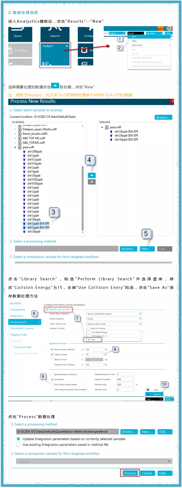
Task: Click vial icon beside std 0.1ppb
Action: click(x=24, y=159)
